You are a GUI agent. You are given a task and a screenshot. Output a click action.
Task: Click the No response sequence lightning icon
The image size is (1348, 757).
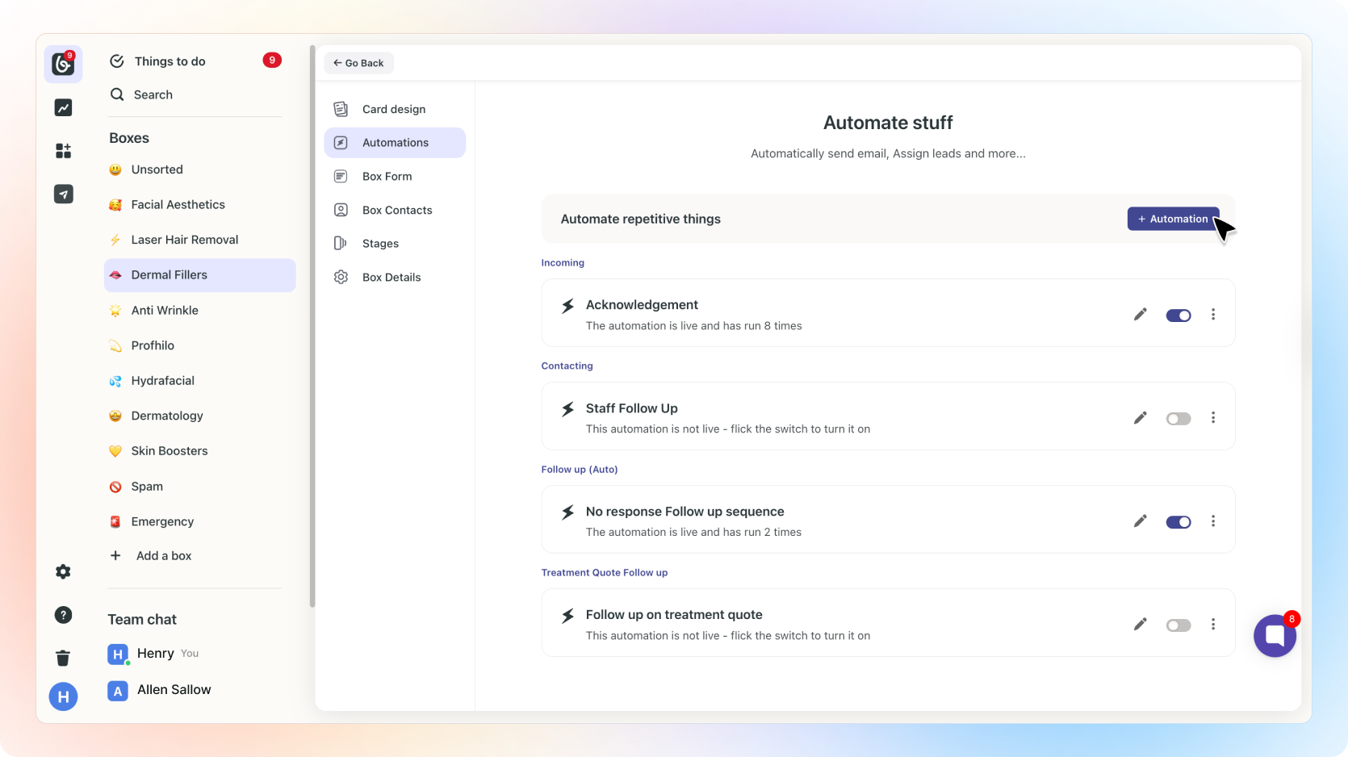[568, 512]
